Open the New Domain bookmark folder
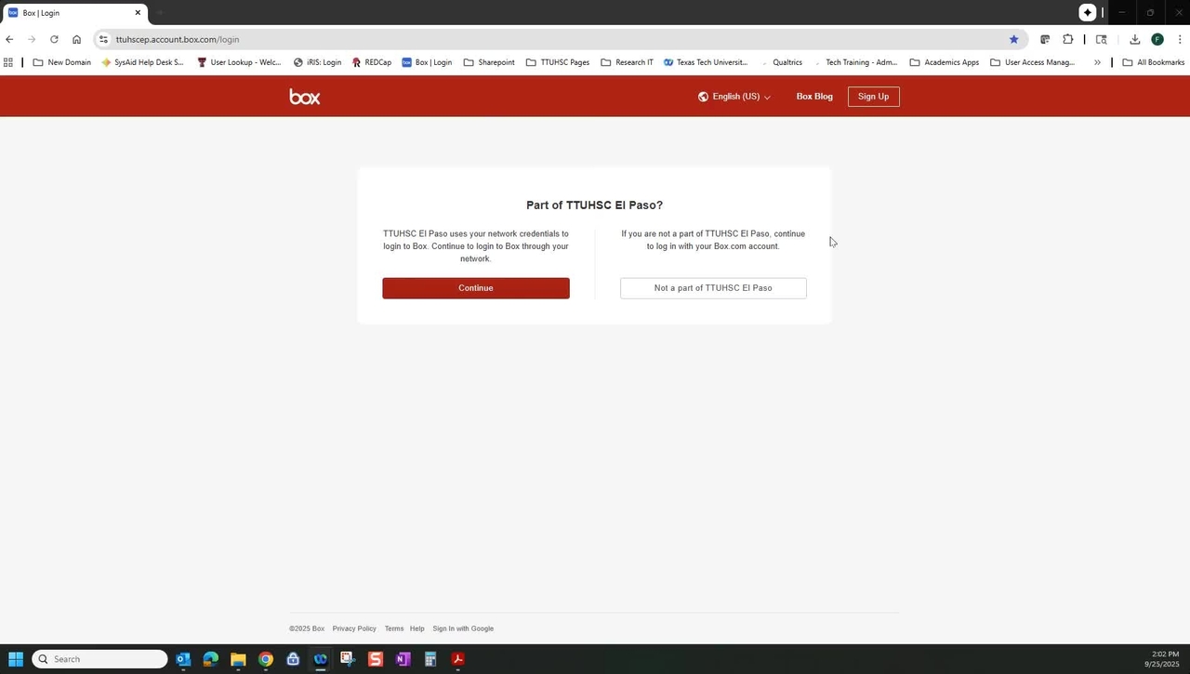 coord(61,62)
